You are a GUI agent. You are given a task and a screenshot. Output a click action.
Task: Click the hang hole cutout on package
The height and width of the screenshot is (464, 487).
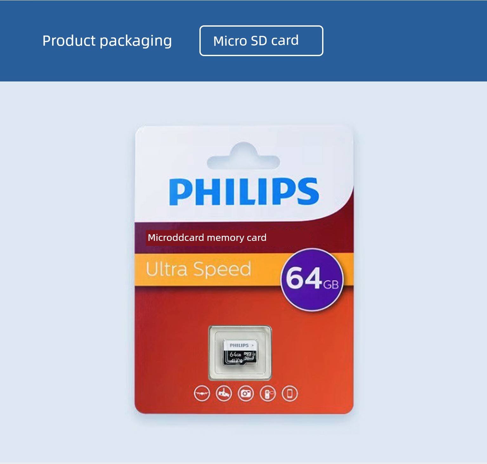[x=243, y=156]
